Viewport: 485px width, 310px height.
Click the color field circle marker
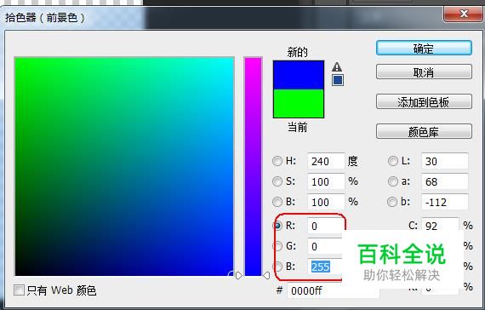[x=231, y=273]
